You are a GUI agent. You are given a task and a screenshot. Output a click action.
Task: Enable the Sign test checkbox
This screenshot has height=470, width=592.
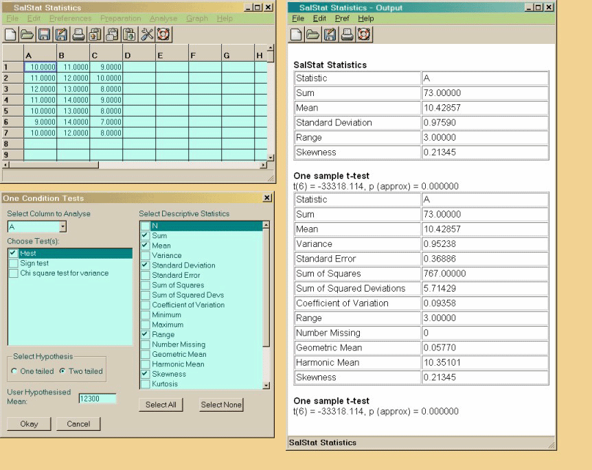pyautogui.click(x=14, y=263)
